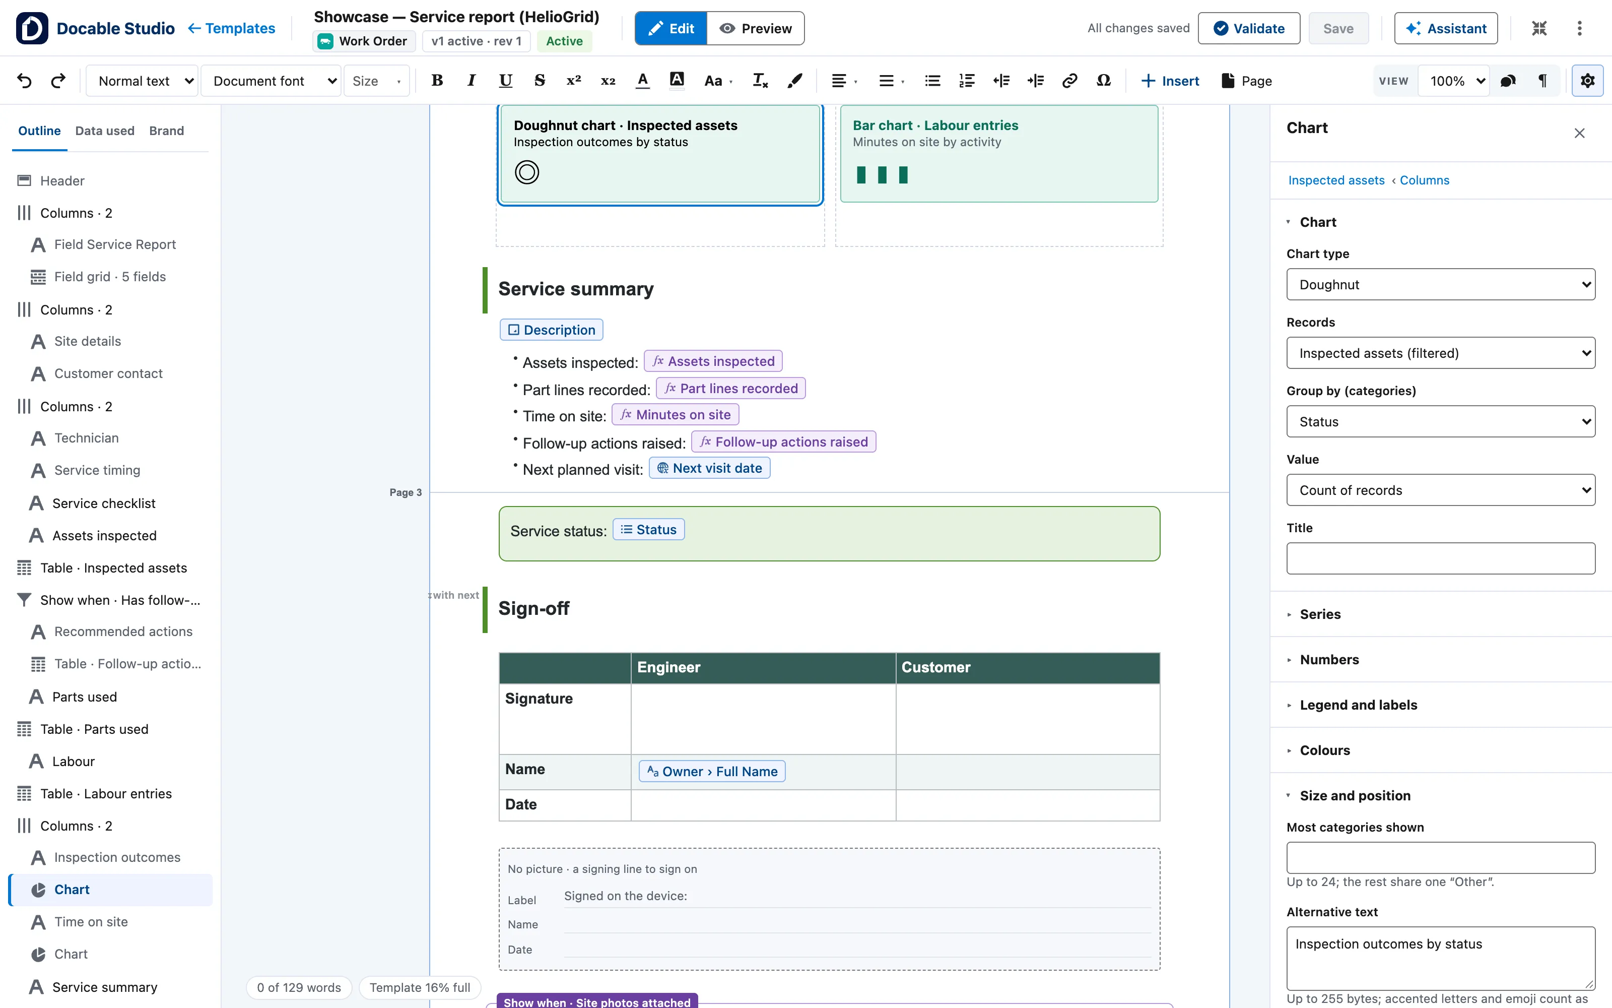Toggle the pilcrow formatting marks
This screenshot has width=1612, height=1008.
click(1542, 81)
